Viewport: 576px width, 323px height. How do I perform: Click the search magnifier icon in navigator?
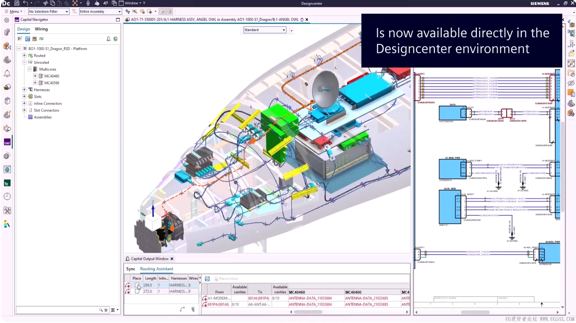coord(101,310)
